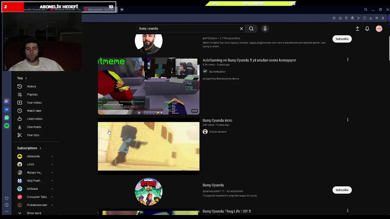Click the Opera toolbar camera icon

(340, 18)
